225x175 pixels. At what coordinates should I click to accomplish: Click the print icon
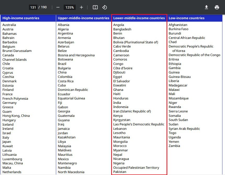(x=217, y=7)
